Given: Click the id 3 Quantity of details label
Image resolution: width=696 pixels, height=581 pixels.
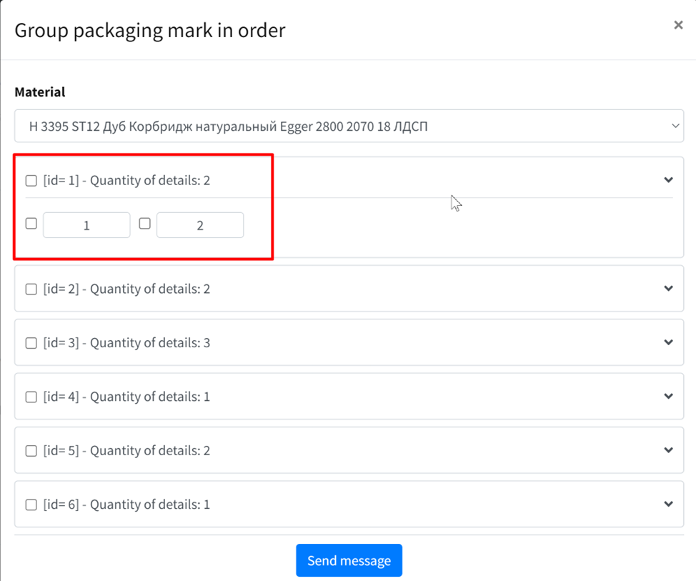Looking at the screenshot, I should tap(126, 343).
